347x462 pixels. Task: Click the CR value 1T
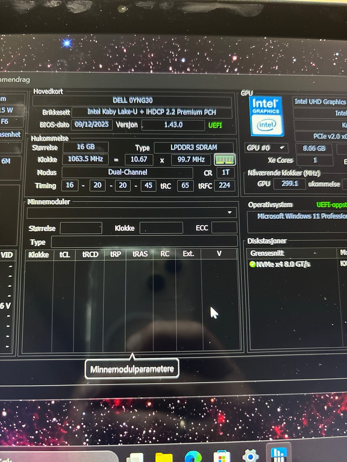pos(226,173)
